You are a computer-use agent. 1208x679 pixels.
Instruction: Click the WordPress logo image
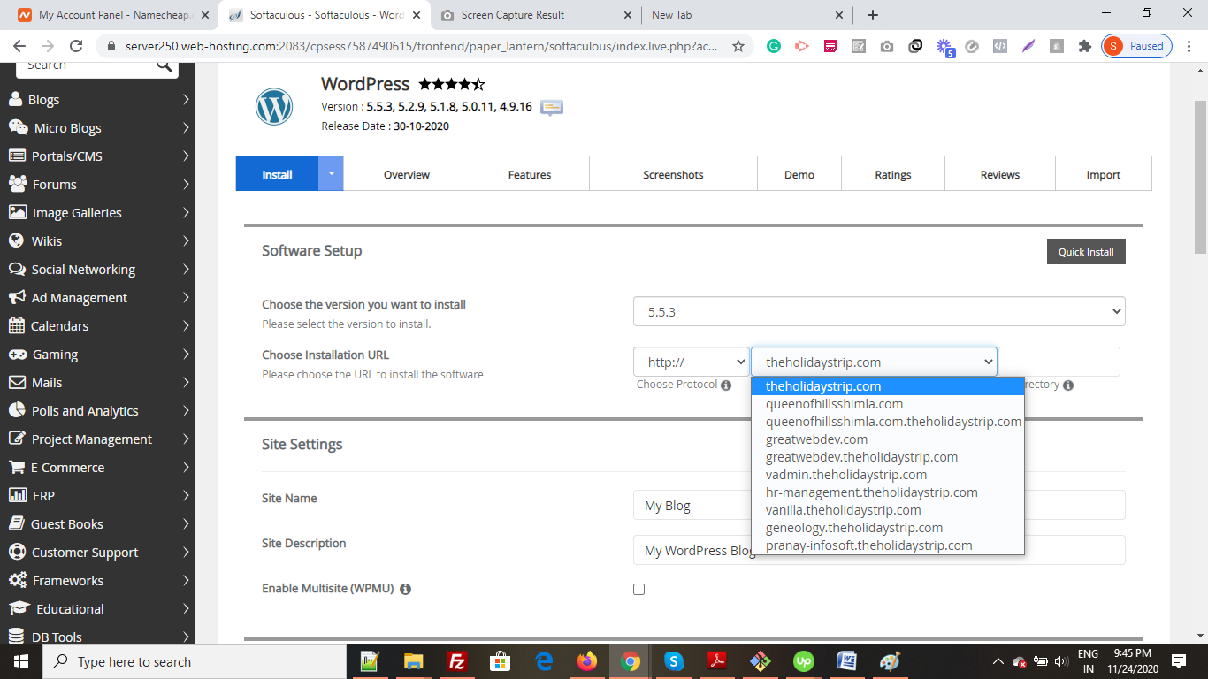tap(274, 107)
